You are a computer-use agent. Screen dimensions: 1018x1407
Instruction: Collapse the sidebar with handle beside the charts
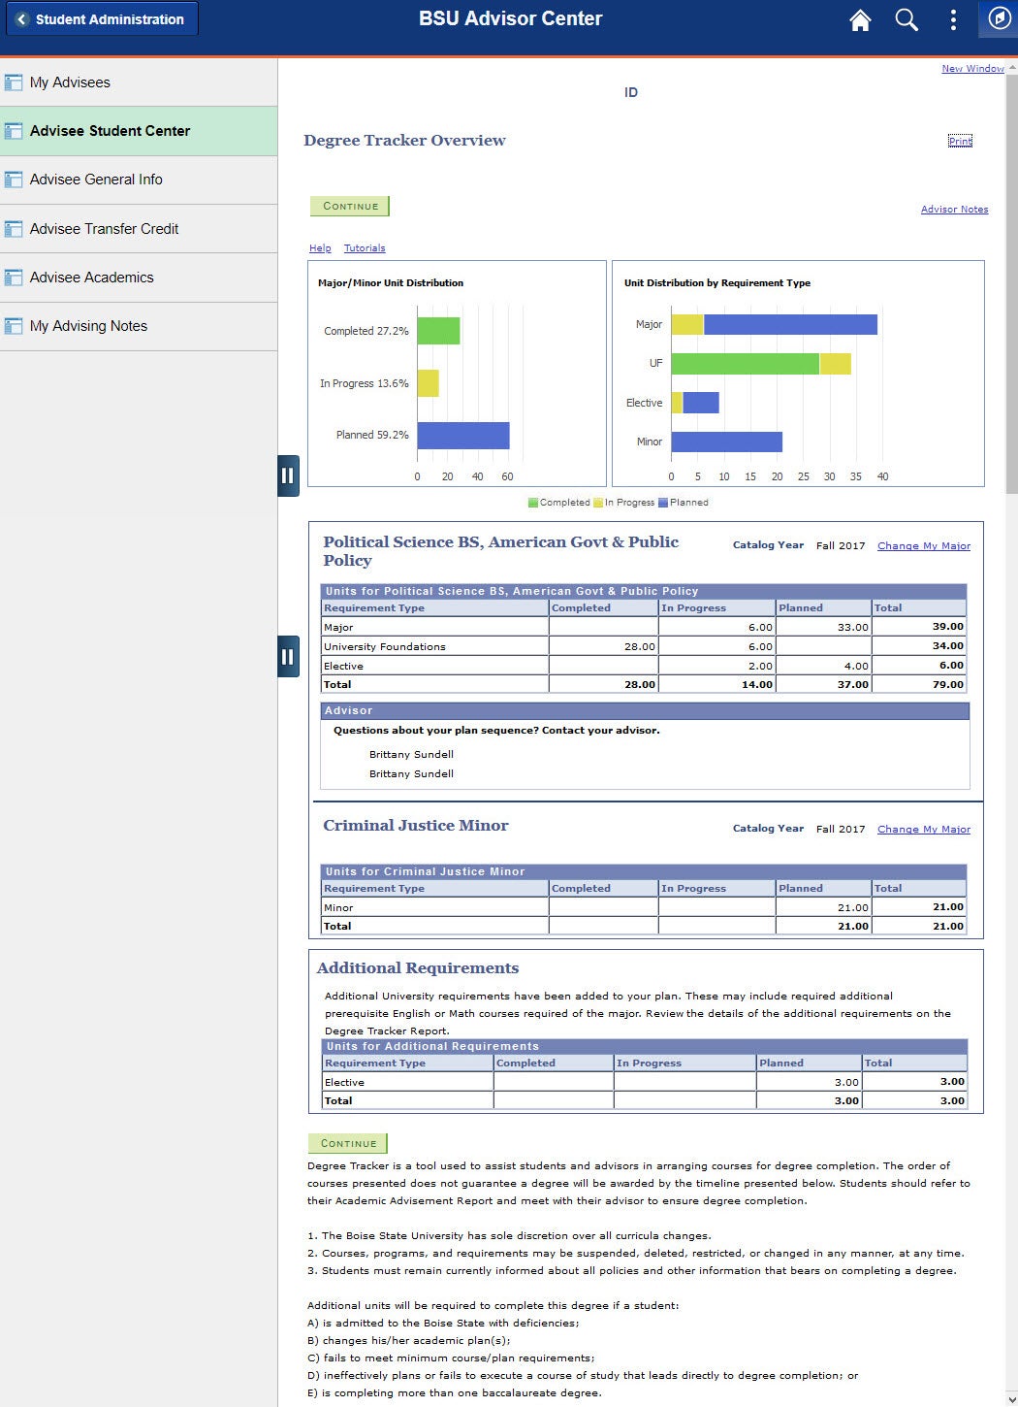click(x=288, y=475)
